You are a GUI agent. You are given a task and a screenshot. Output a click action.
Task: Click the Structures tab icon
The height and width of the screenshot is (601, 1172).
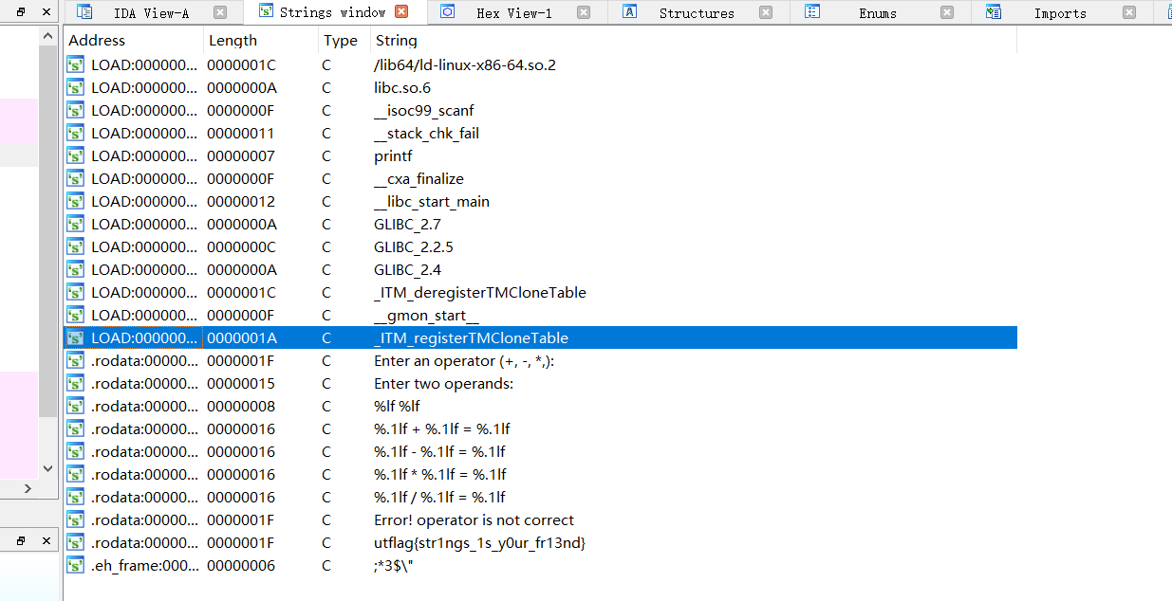(629, 12)
